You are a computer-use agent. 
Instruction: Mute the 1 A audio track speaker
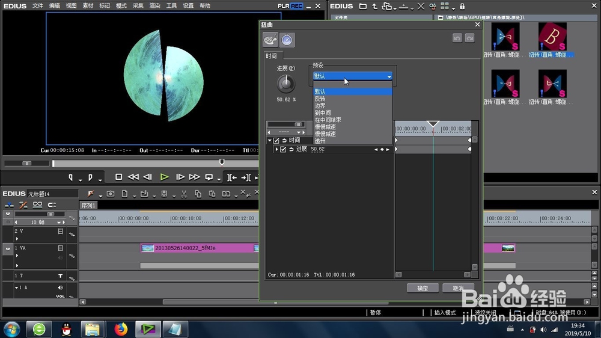tap(60, 287)
